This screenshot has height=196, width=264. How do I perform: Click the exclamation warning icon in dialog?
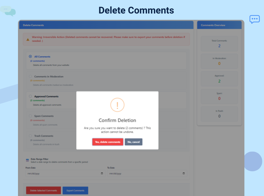(117, 105)
